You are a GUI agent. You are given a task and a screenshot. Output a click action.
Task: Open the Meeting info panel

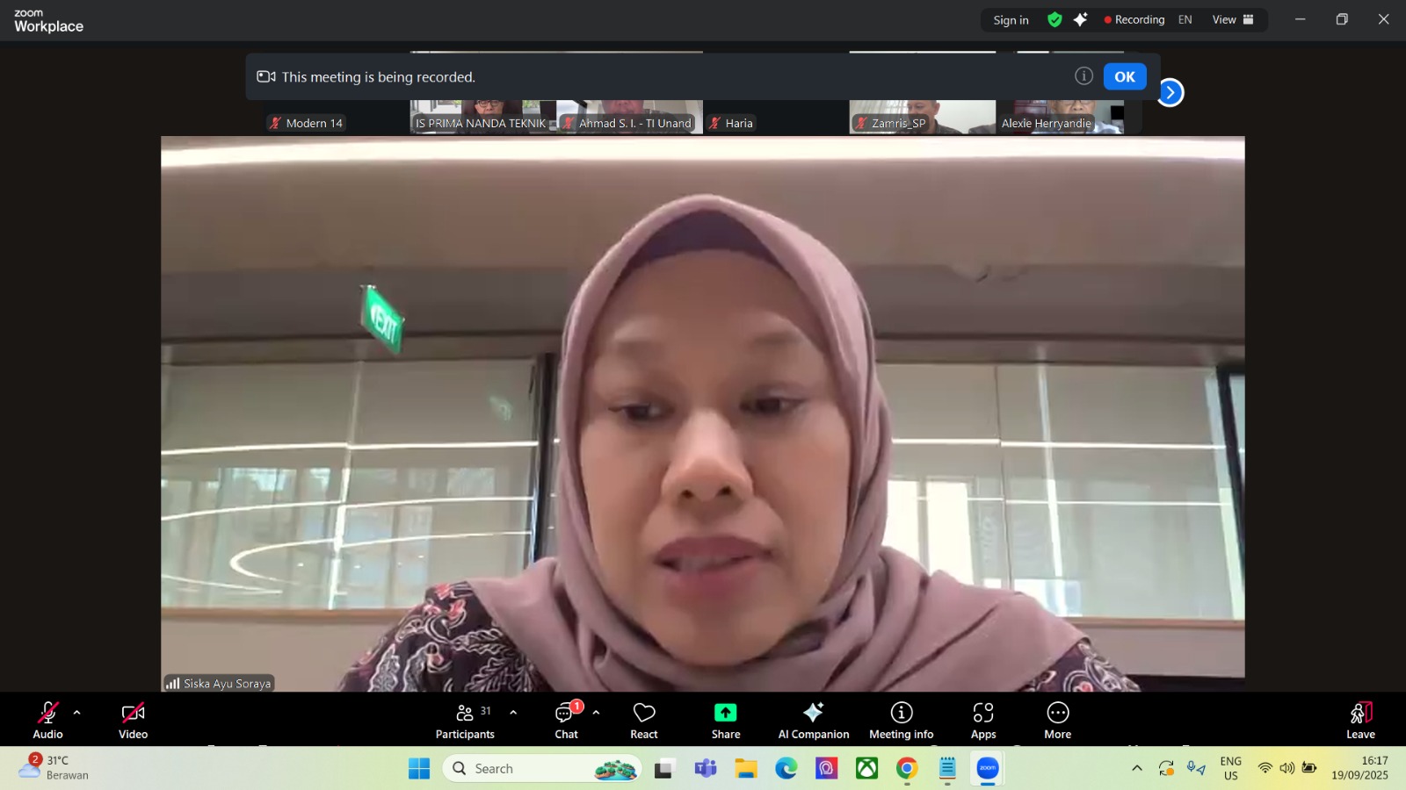coord(901,720)
